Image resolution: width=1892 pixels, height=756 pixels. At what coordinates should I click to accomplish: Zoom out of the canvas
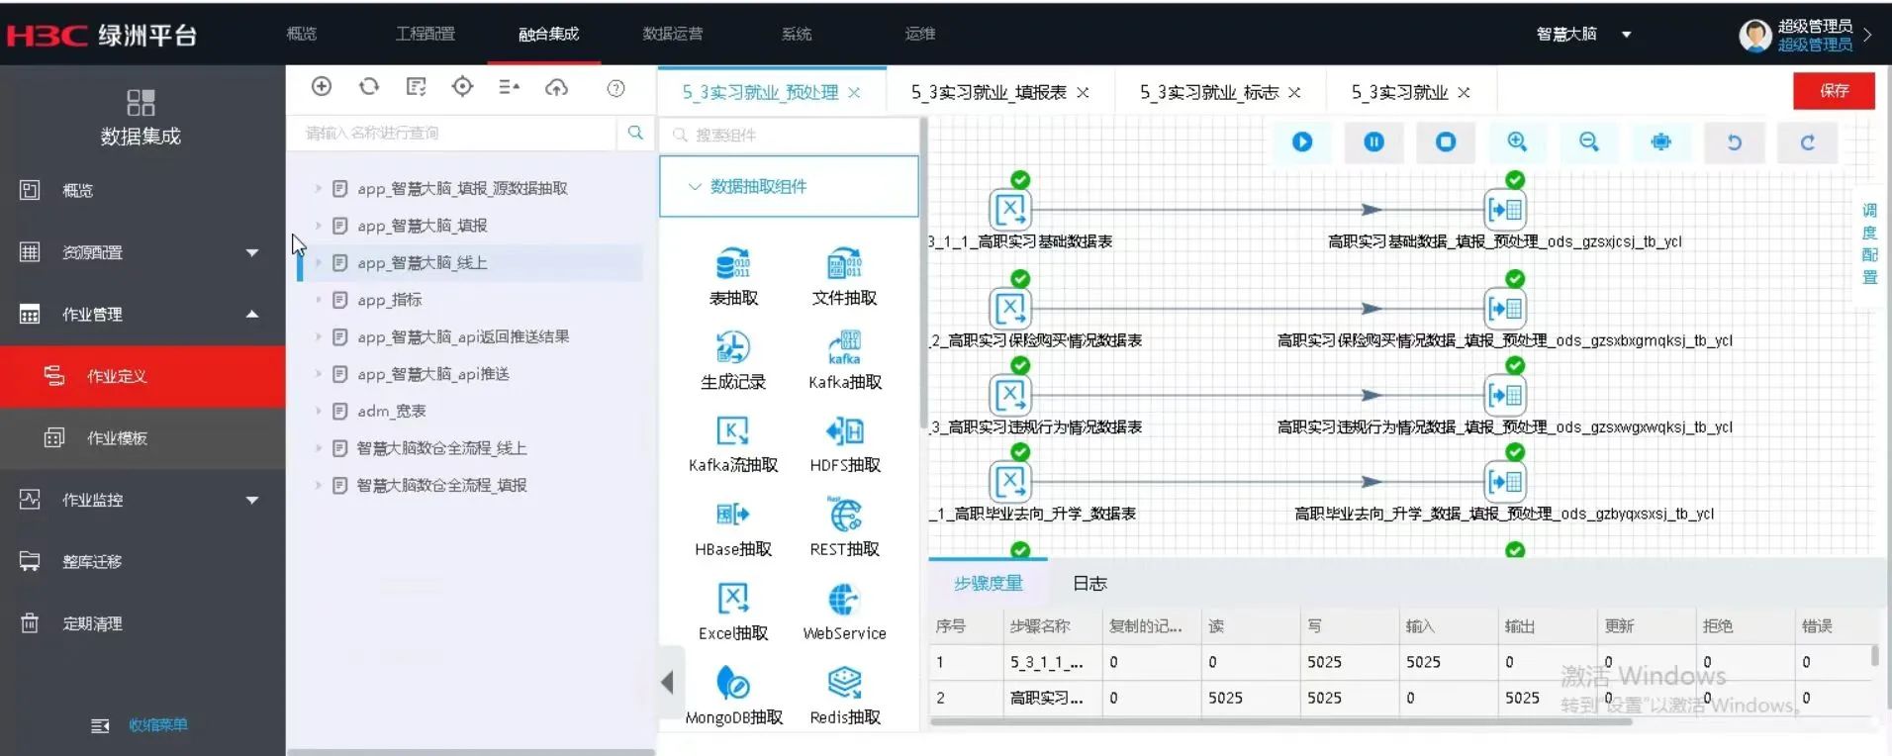point(1589,142)
